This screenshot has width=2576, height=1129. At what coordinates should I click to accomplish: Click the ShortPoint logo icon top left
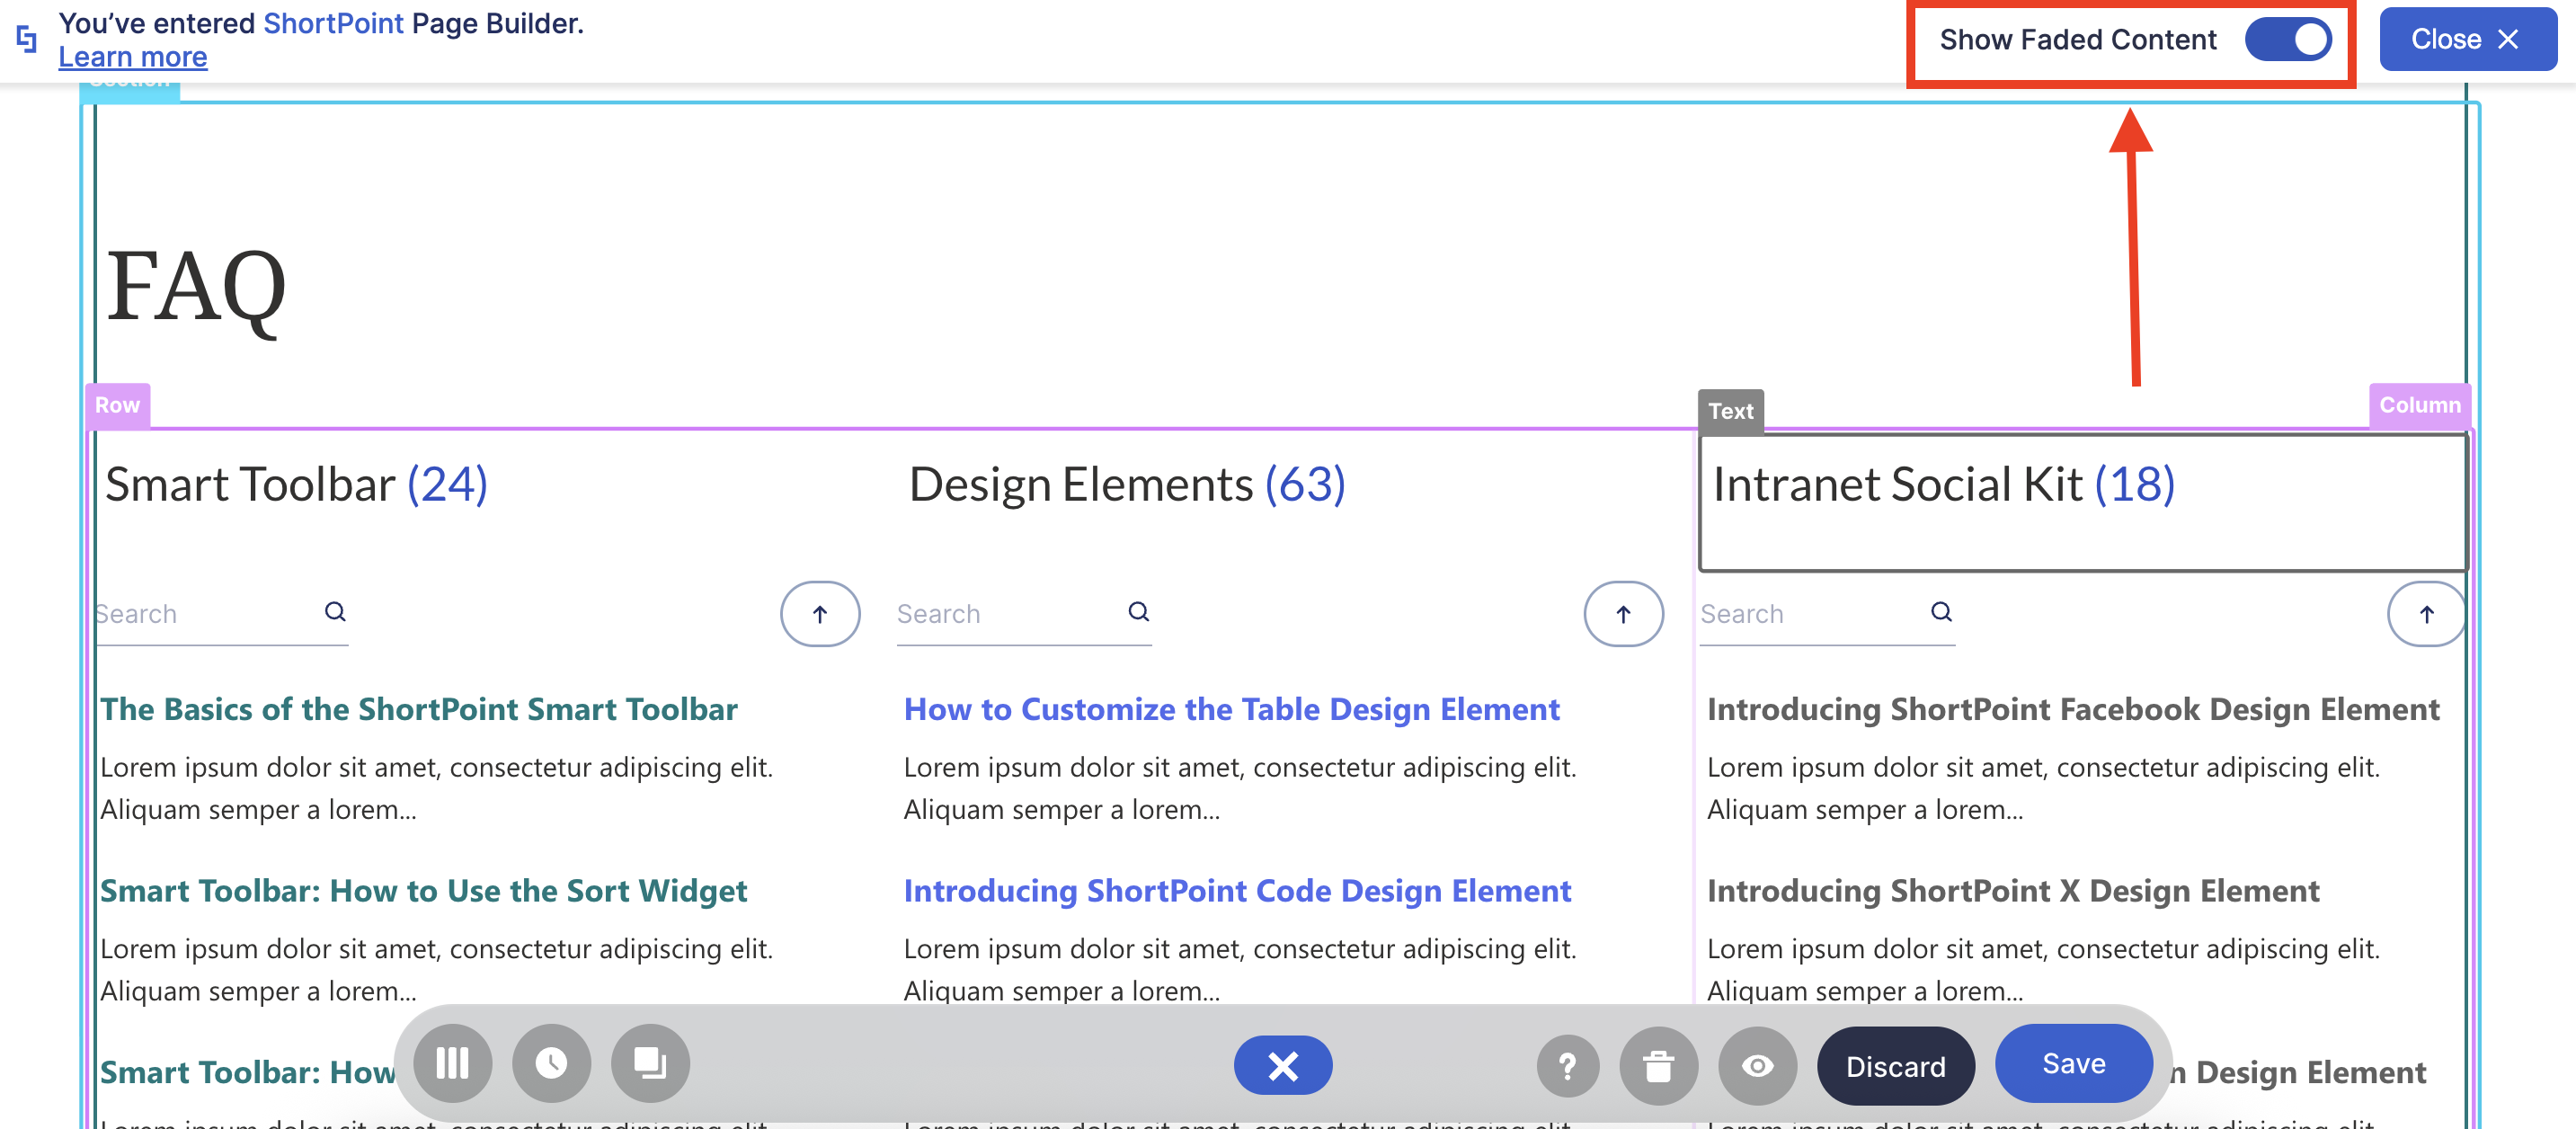tap(27, 39)
